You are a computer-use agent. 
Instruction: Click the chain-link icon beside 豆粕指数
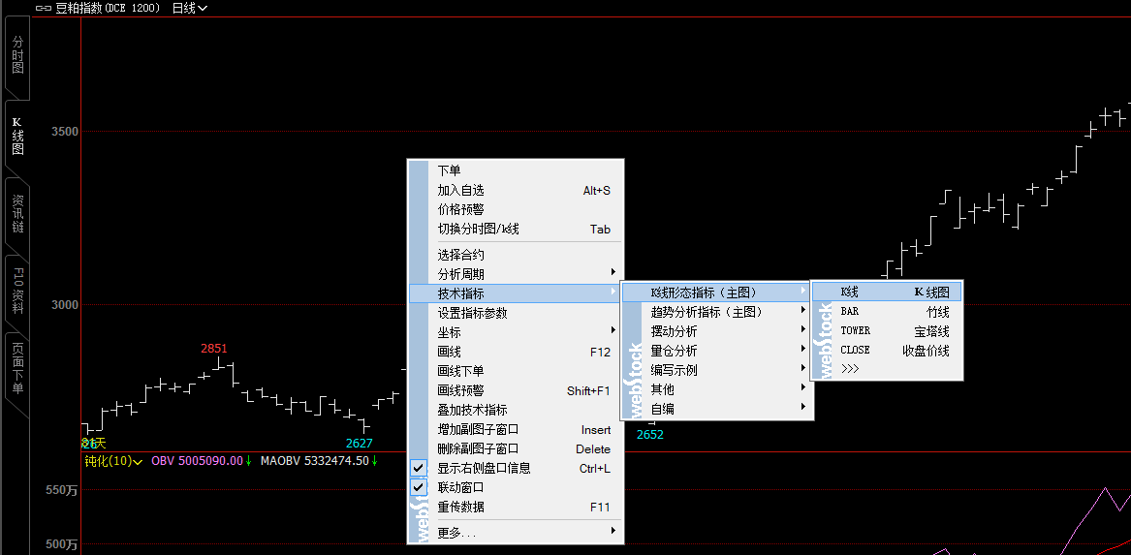(x=43, y=8)
